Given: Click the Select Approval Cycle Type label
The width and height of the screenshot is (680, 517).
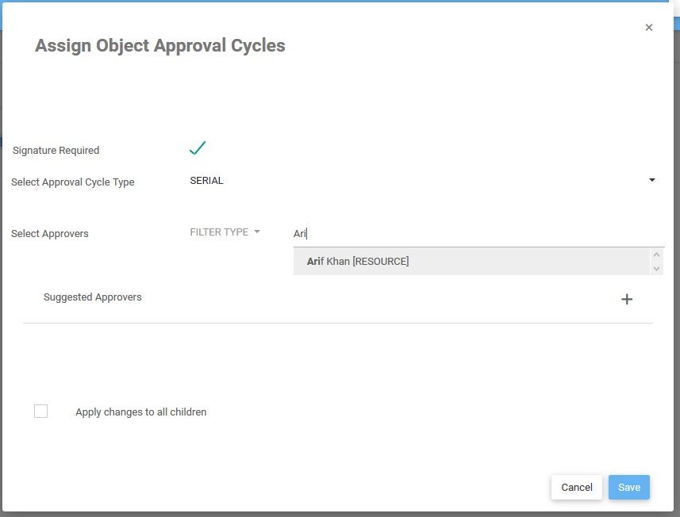Looking at the screenshot, I should tap(73, 182).
